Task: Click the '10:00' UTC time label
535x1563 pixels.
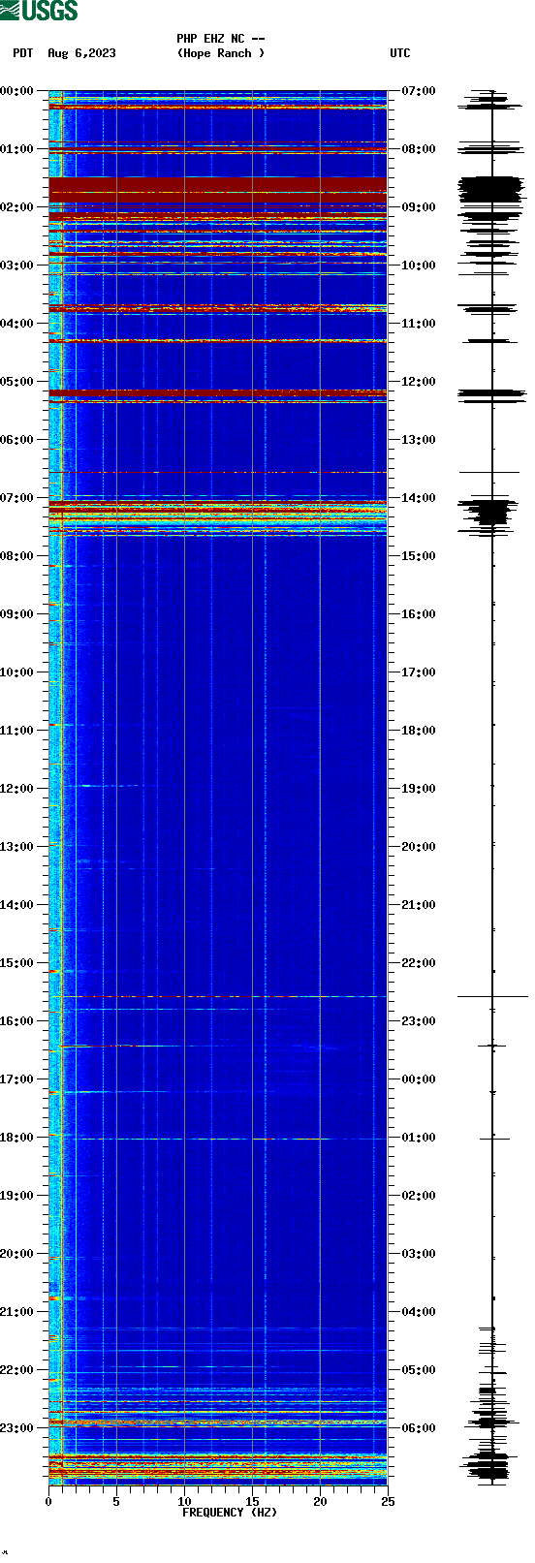Action: click(x=419, y=266)
